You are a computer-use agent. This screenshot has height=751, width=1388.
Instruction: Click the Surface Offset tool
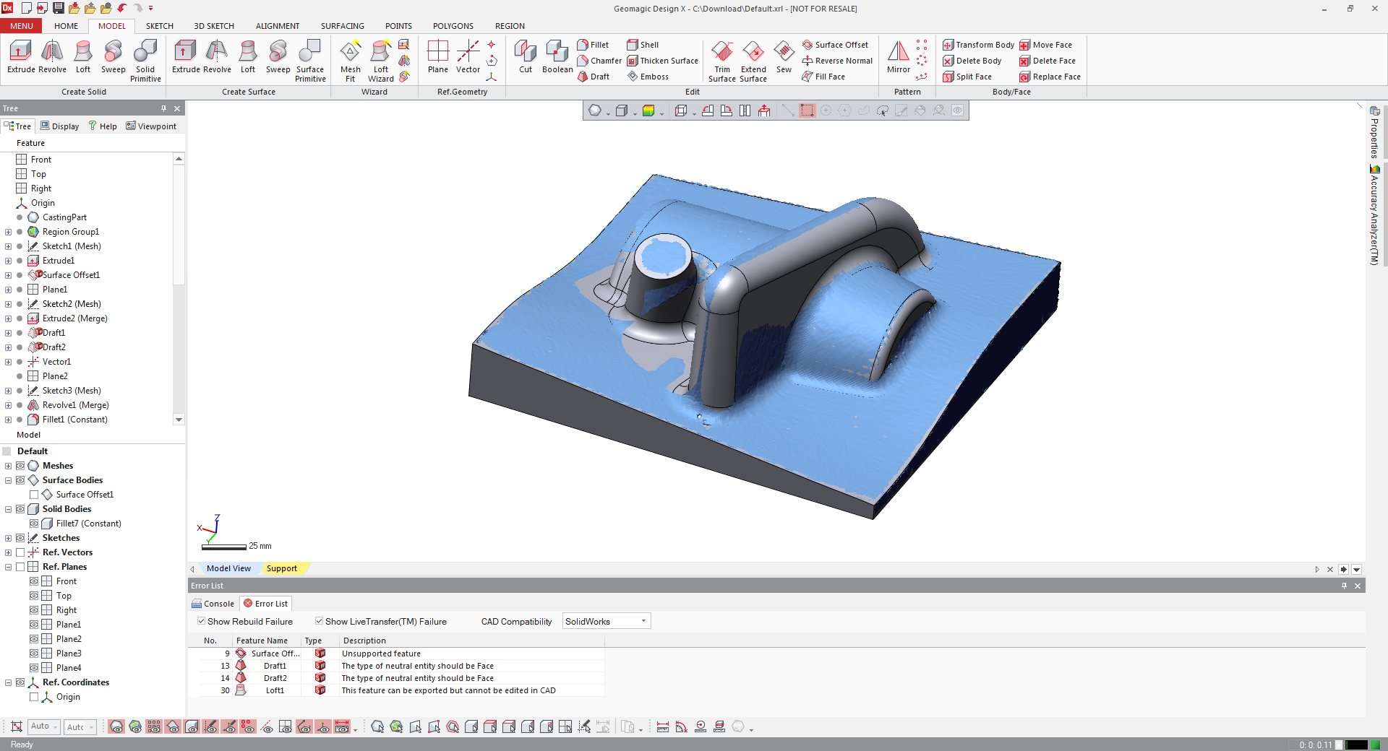pyautogui.click(x=835, y=45)
